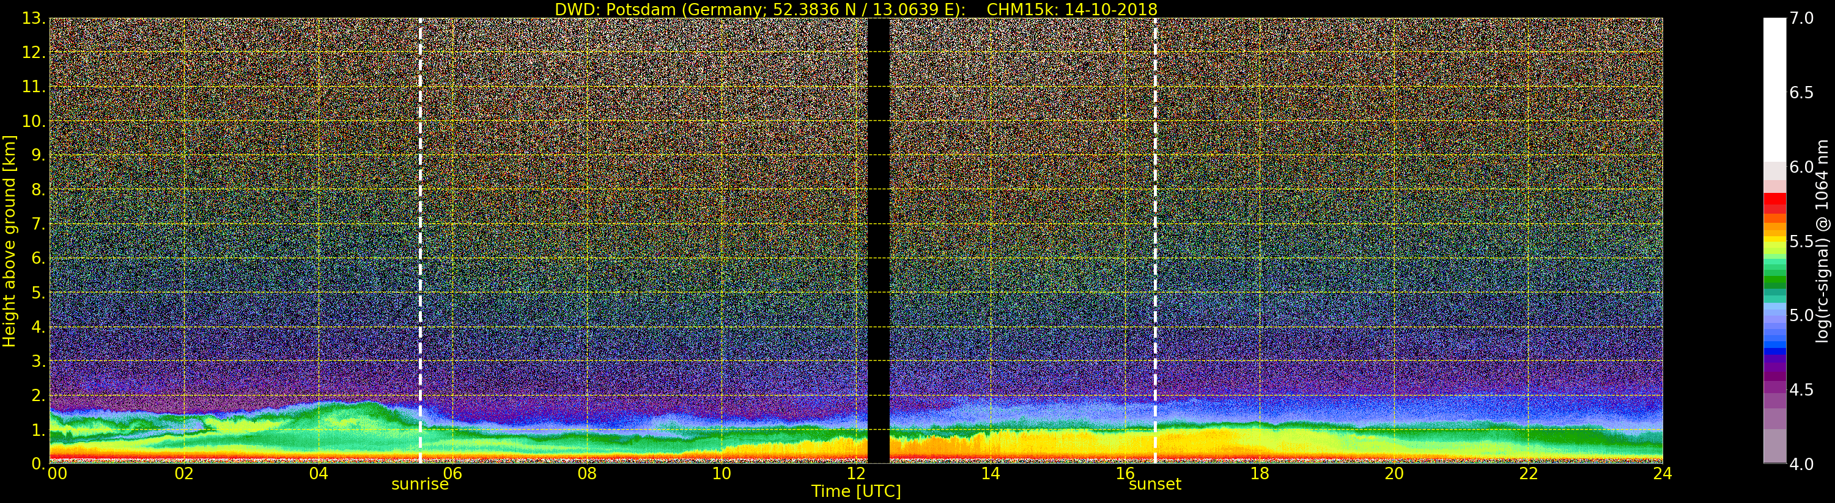Screen dimensions: 1835x503
Task: Click height tick label "6."
Action: [x=39, y=258]
